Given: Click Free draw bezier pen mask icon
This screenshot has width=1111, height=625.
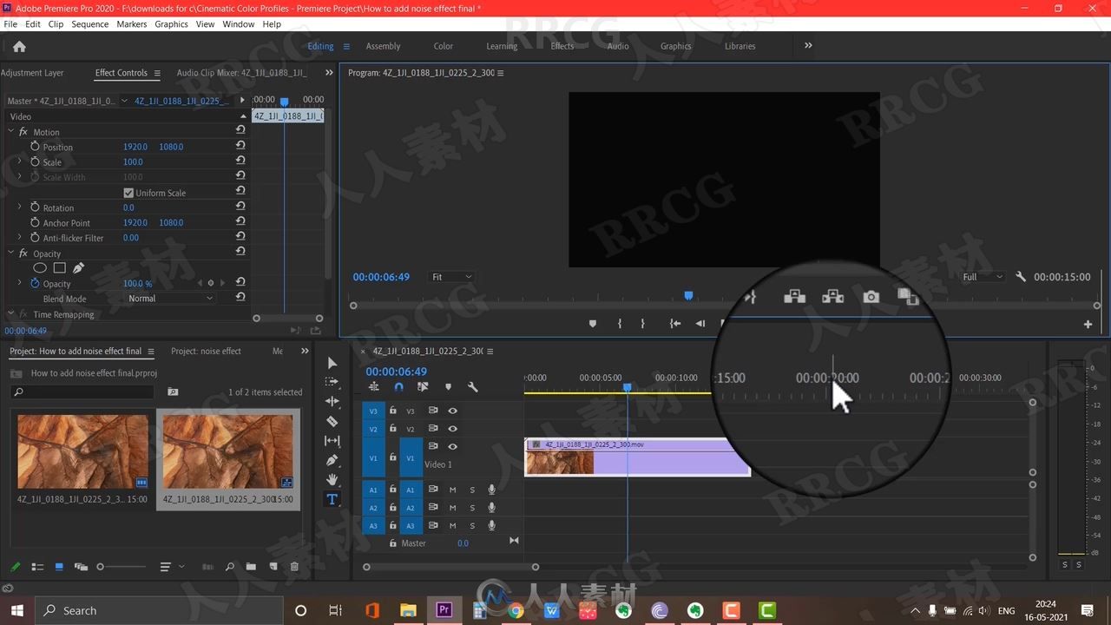Looking at the screenshot, I should point(78,268).
